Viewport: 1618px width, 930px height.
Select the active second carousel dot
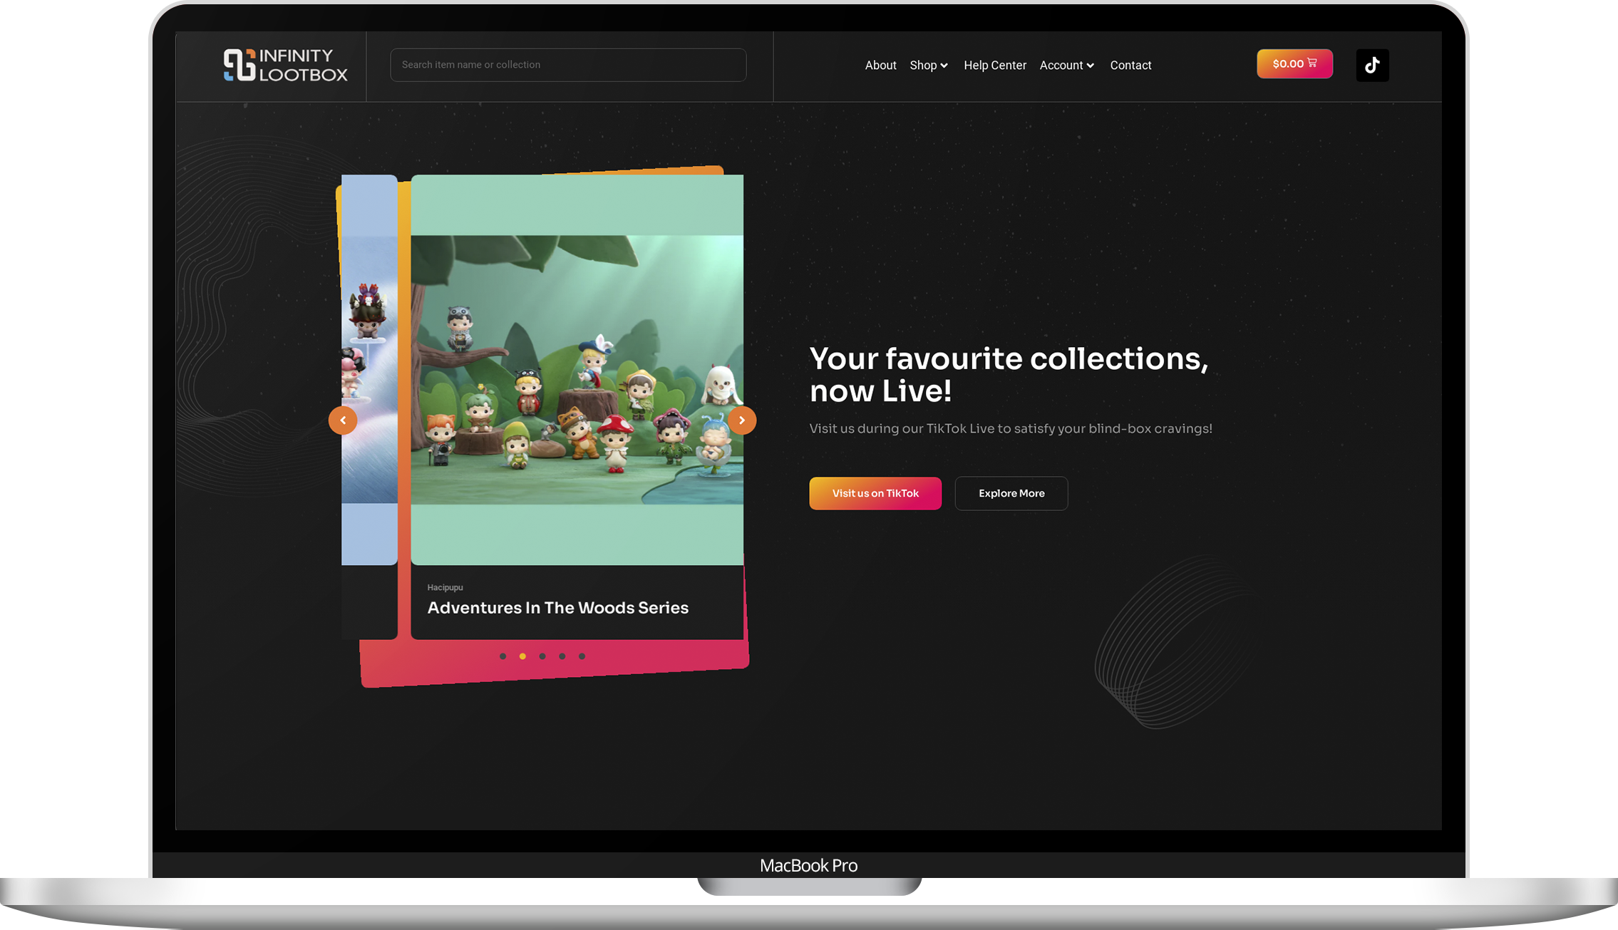[522, 656]
